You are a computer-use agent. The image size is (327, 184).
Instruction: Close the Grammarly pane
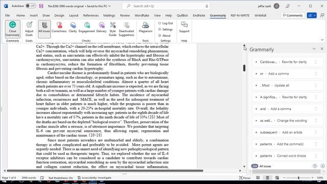point(322,49)
